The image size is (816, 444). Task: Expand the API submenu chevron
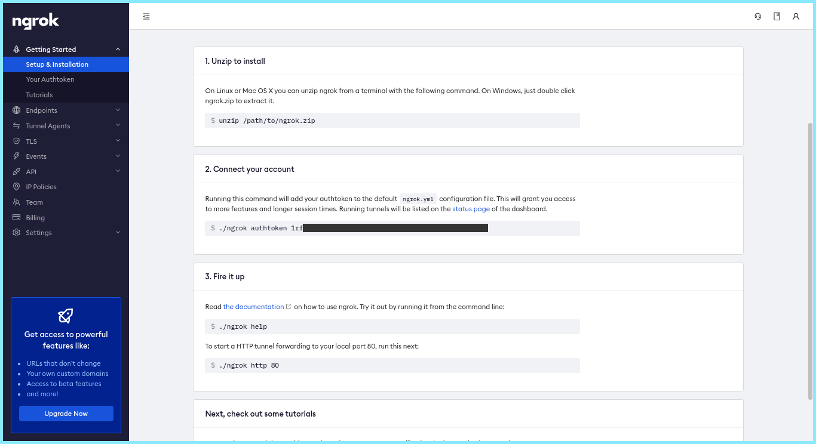[x=118, y=172]
